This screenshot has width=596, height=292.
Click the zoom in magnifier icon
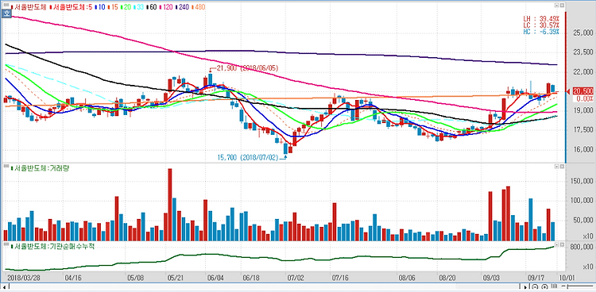(x=544, y=286)
